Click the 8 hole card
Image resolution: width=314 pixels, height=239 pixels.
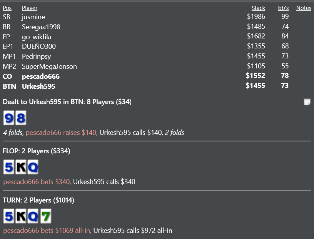(x=21, y=118)
